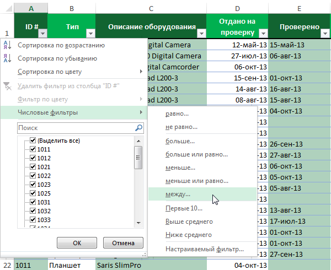The width and height of the screenshot is (331, 270).
Task: Click the filter list scrollbar thumb
Action: [x=138, y=158]
